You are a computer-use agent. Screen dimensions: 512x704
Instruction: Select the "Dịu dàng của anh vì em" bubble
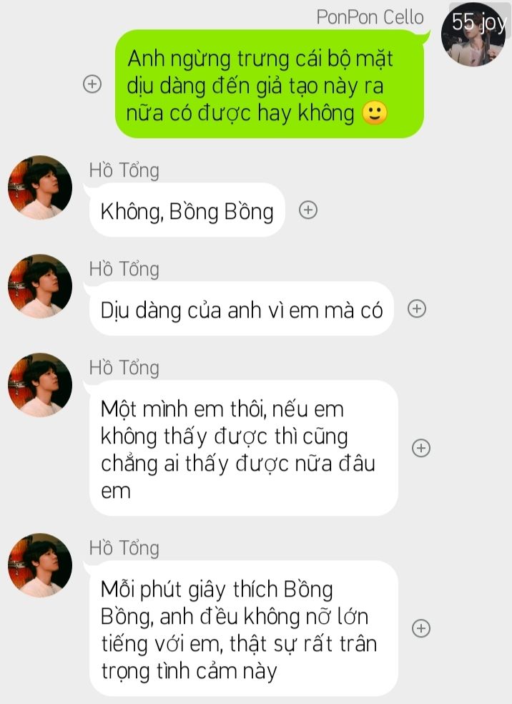(242, 309)
